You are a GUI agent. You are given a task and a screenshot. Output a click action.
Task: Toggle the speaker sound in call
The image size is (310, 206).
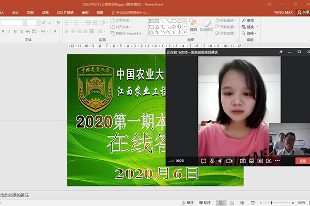tap(220, 161)
